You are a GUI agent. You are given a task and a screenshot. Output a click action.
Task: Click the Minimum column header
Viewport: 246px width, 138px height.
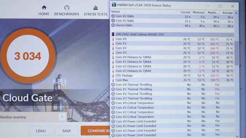(x=198, y=12)
